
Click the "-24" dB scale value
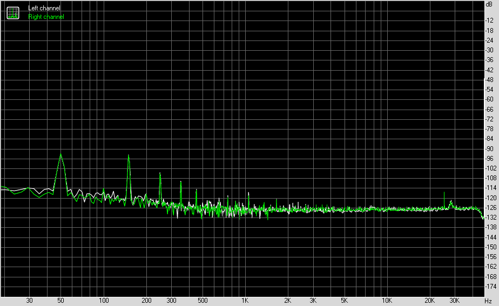click(x=489, y=40)
